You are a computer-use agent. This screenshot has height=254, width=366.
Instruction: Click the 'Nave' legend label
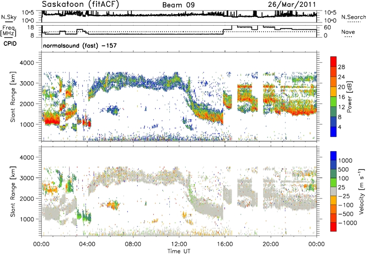click(348, 32)
